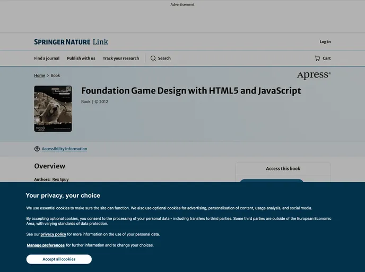Click the Search magnifier icon

(153, 58)
